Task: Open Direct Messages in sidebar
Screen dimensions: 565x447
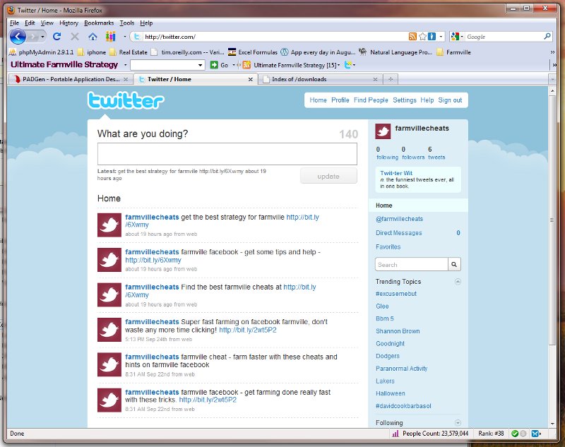Action: [398, 233]
